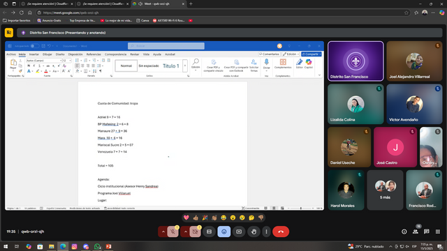Open the meeting details info icon
Viewport: 447px width, 251px height.
404,231
